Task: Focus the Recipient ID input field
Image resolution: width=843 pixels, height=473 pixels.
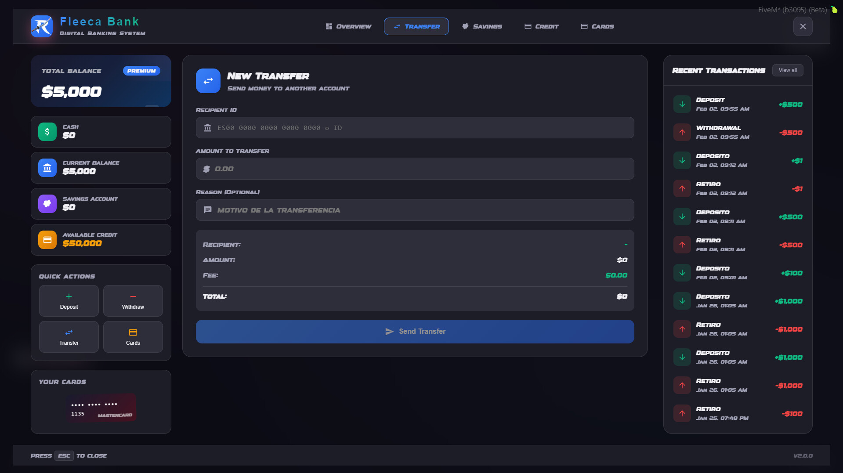Action: coord(415,128)
